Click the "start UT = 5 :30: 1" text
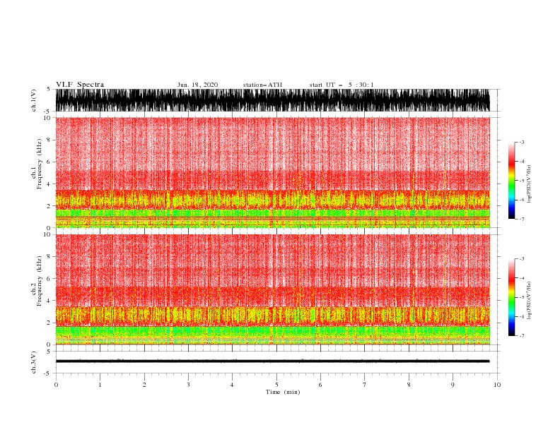 [342, 85]
